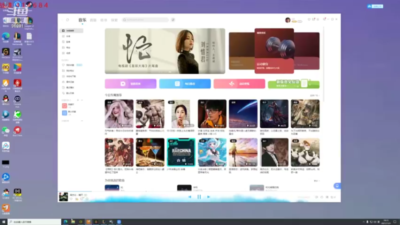This screenshot has width=400, height=225.
Task: Open the main menu three-lines icon
Action: 318,19
